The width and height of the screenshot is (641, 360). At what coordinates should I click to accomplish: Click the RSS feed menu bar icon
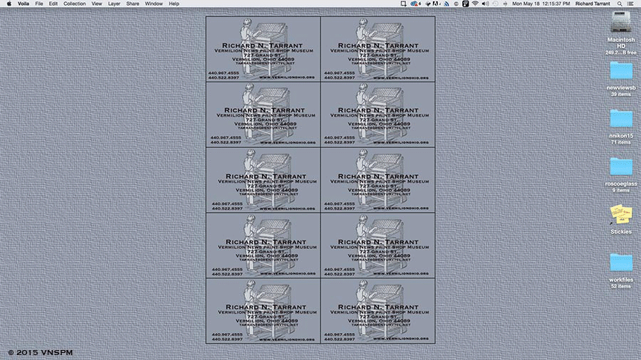[x=447, y=4]
